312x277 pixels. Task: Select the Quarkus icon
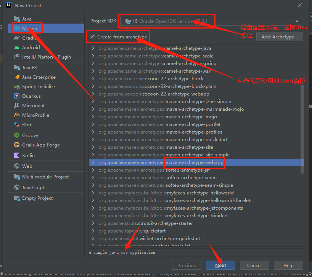point(17,96)
